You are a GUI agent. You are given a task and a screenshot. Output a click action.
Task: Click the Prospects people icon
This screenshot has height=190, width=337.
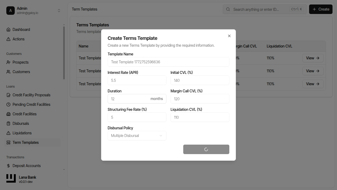pyautogui.click(x=8, y=62)
